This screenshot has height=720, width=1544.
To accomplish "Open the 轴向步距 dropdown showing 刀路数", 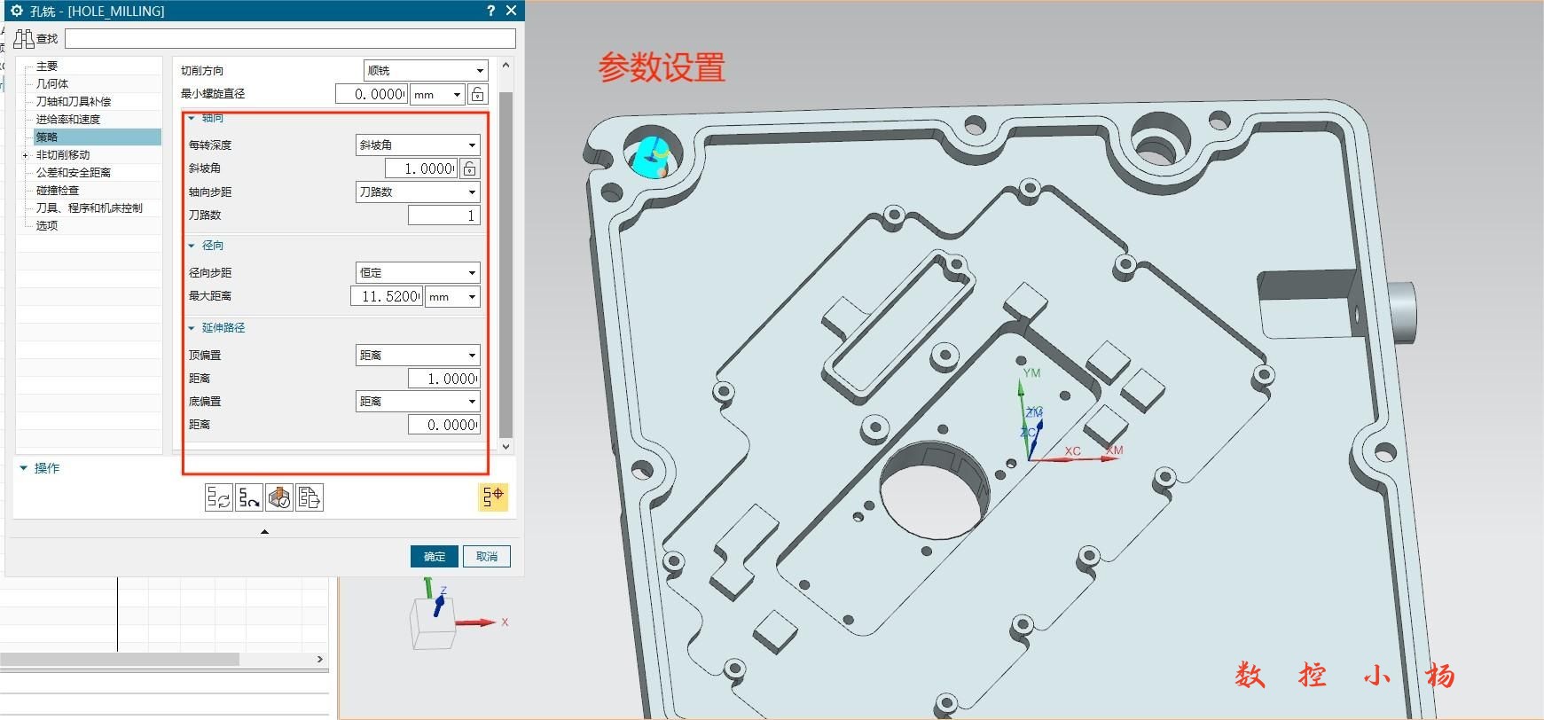I will 418,192.
